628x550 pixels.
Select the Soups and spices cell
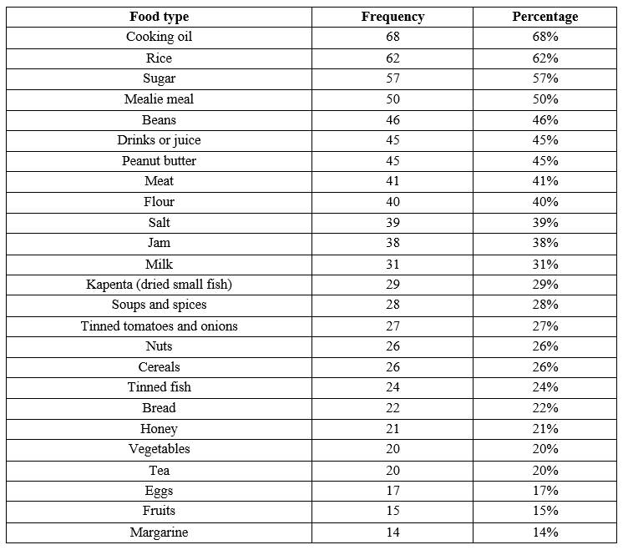pos(159,305)
